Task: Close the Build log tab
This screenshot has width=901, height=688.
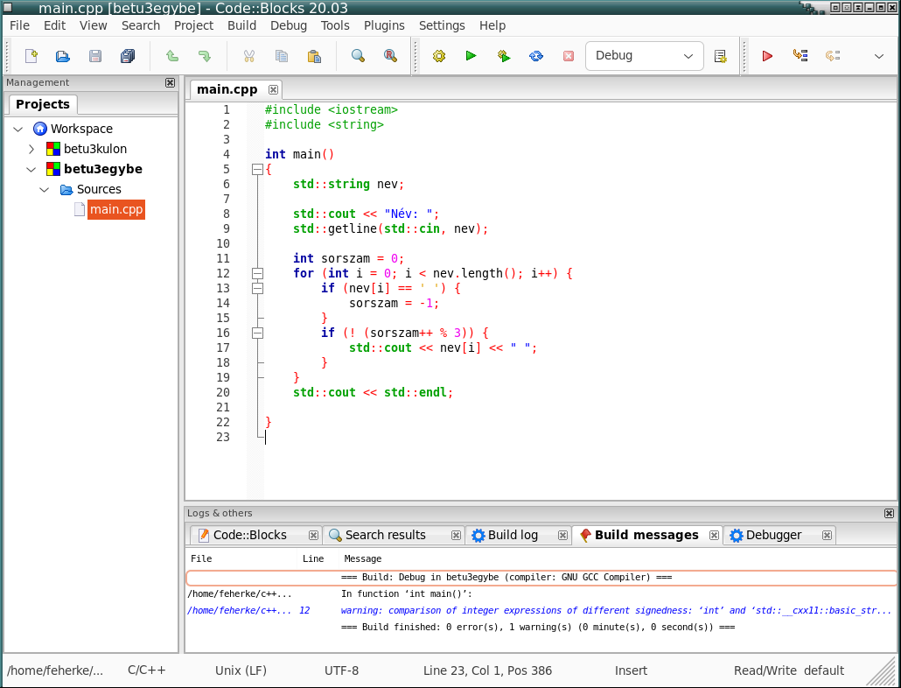Action: point(562,535)
